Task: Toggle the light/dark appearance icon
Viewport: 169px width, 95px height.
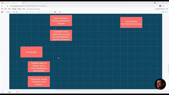Action: point(162,12)
